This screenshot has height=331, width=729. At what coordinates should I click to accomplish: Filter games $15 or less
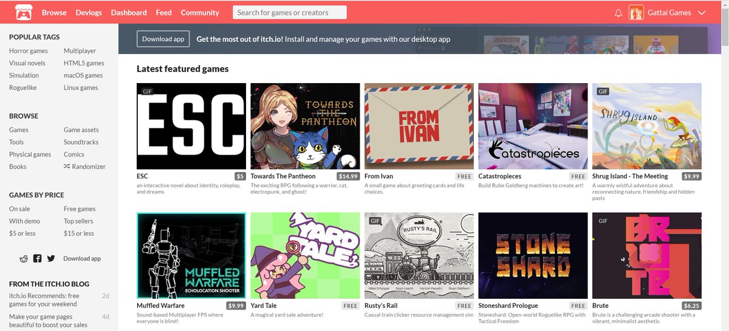[x=79, y=233]
